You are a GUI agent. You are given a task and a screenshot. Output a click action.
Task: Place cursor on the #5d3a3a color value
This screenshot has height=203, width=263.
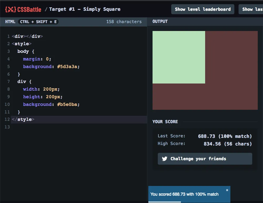click(67, 66)
